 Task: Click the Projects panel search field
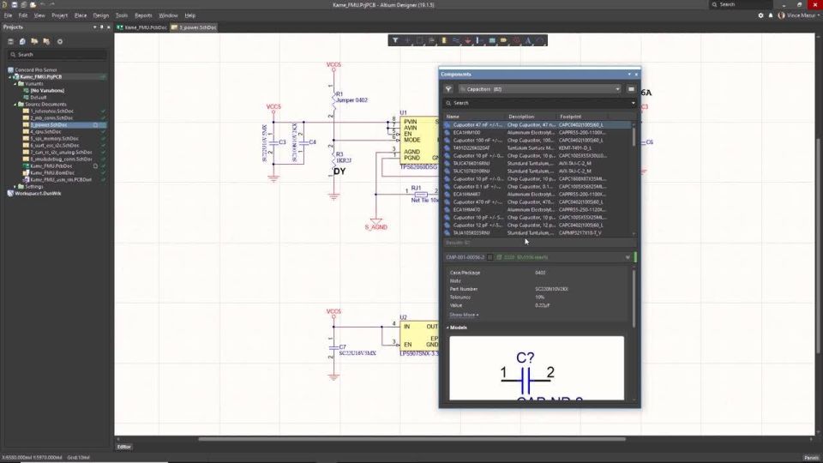pos(57,55)
